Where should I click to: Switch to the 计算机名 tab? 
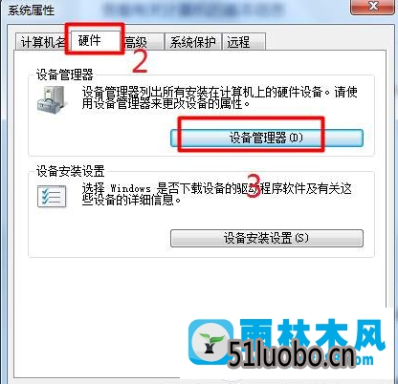(41, 42)
